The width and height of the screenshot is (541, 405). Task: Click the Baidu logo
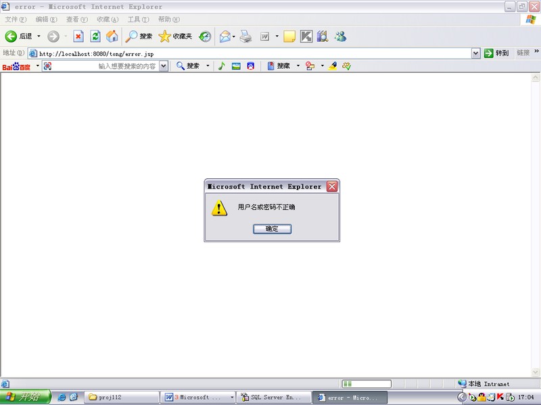[16, 66]
